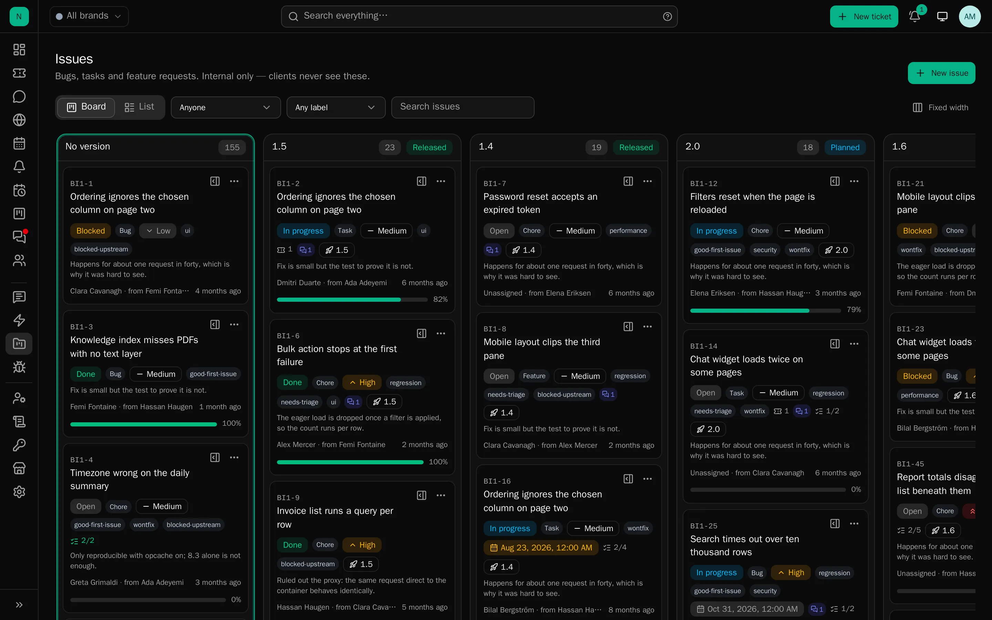
Task: Toggle Fixed width column layout
Action: 940,107
